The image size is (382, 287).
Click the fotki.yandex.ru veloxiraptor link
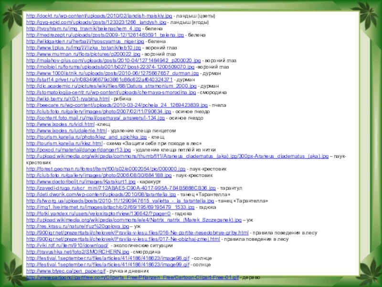point(98,213)
